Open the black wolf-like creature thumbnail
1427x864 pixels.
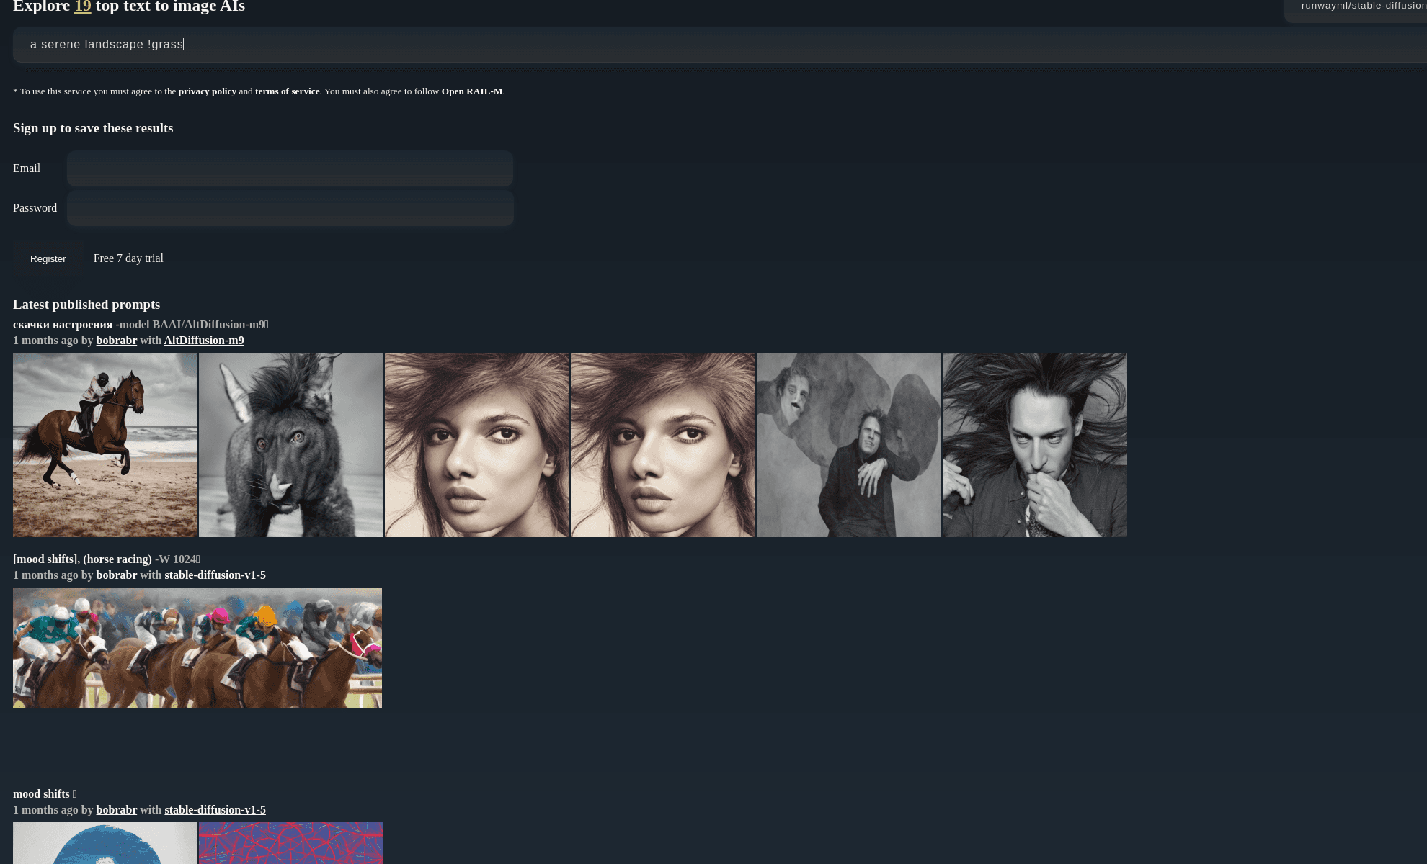(291, 445)
